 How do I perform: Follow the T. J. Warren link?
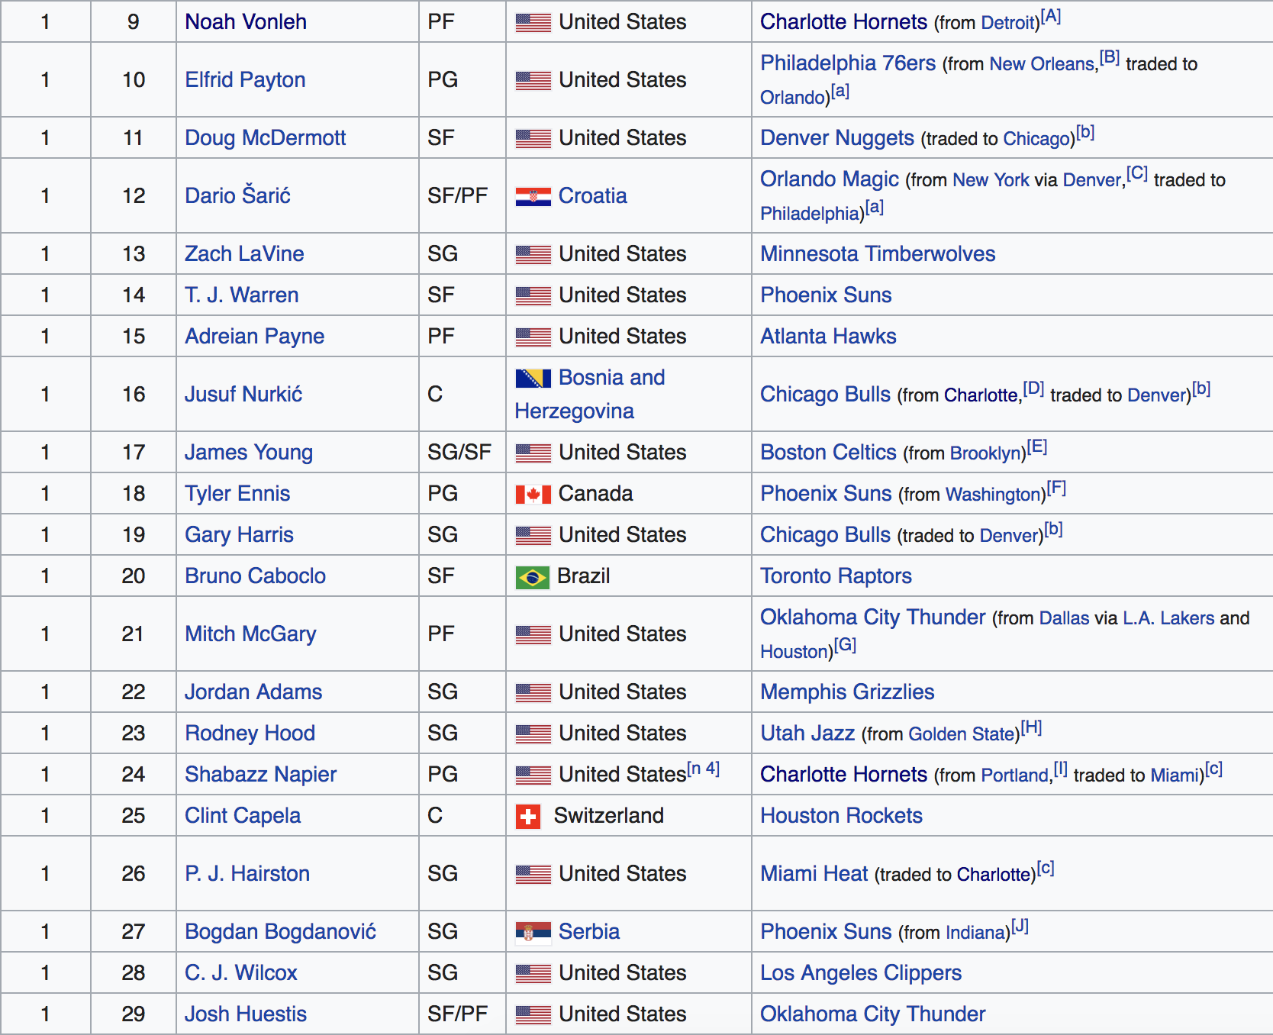[x=242, y=295]
